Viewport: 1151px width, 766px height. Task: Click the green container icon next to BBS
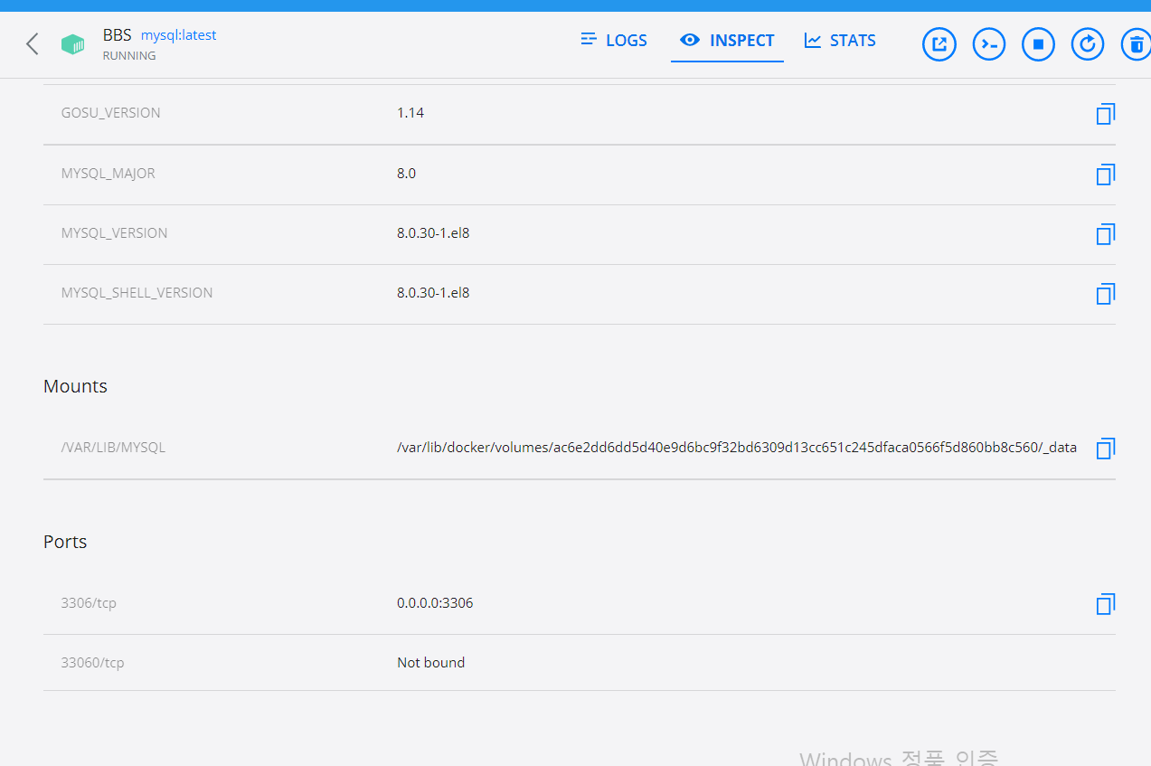pyautogui.click(x=72, y=44)
